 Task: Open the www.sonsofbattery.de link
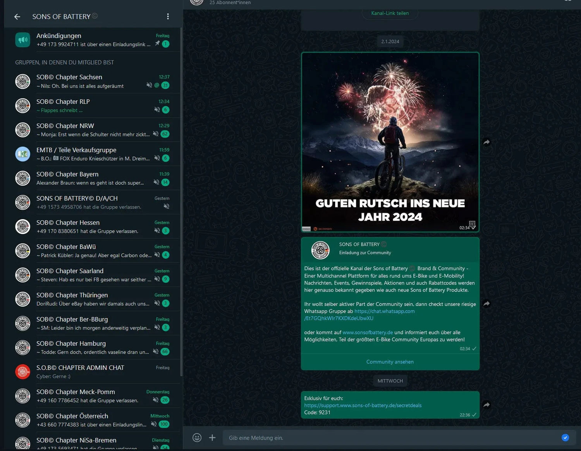pyautogui.click(x=368, y=333)
